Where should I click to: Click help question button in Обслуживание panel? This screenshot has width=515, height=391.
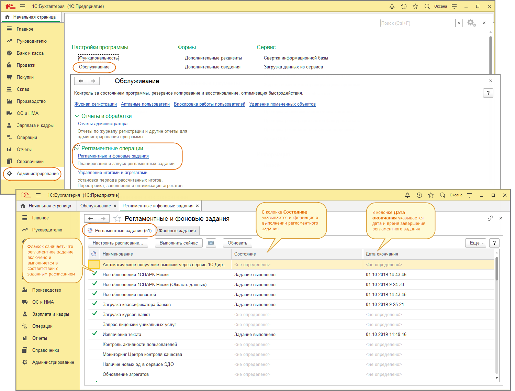[488, 93]
